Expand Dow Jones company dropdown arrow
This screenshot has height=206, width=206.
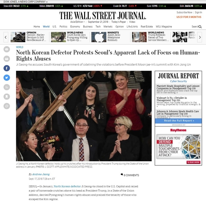tap(47, 2)
